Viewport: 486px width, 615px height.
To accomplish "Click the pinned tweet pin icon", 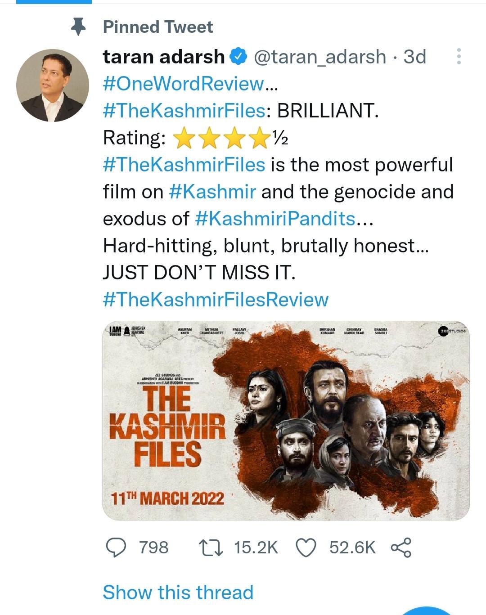I will tap(79, 27).
